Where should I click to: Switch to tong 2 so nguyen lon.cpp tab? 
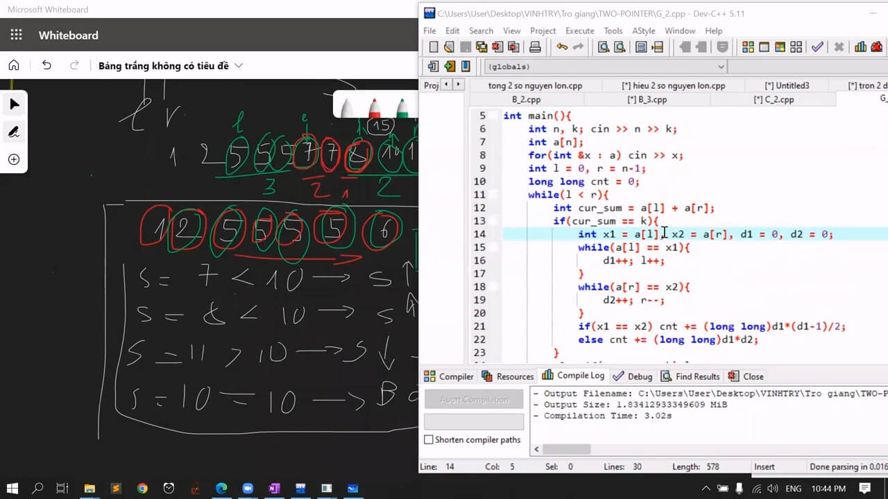coord(535,85)
